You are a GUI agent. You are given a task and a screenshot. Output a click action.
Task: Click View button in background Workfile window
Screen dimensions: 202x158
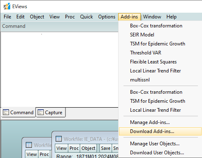(31, 154)
